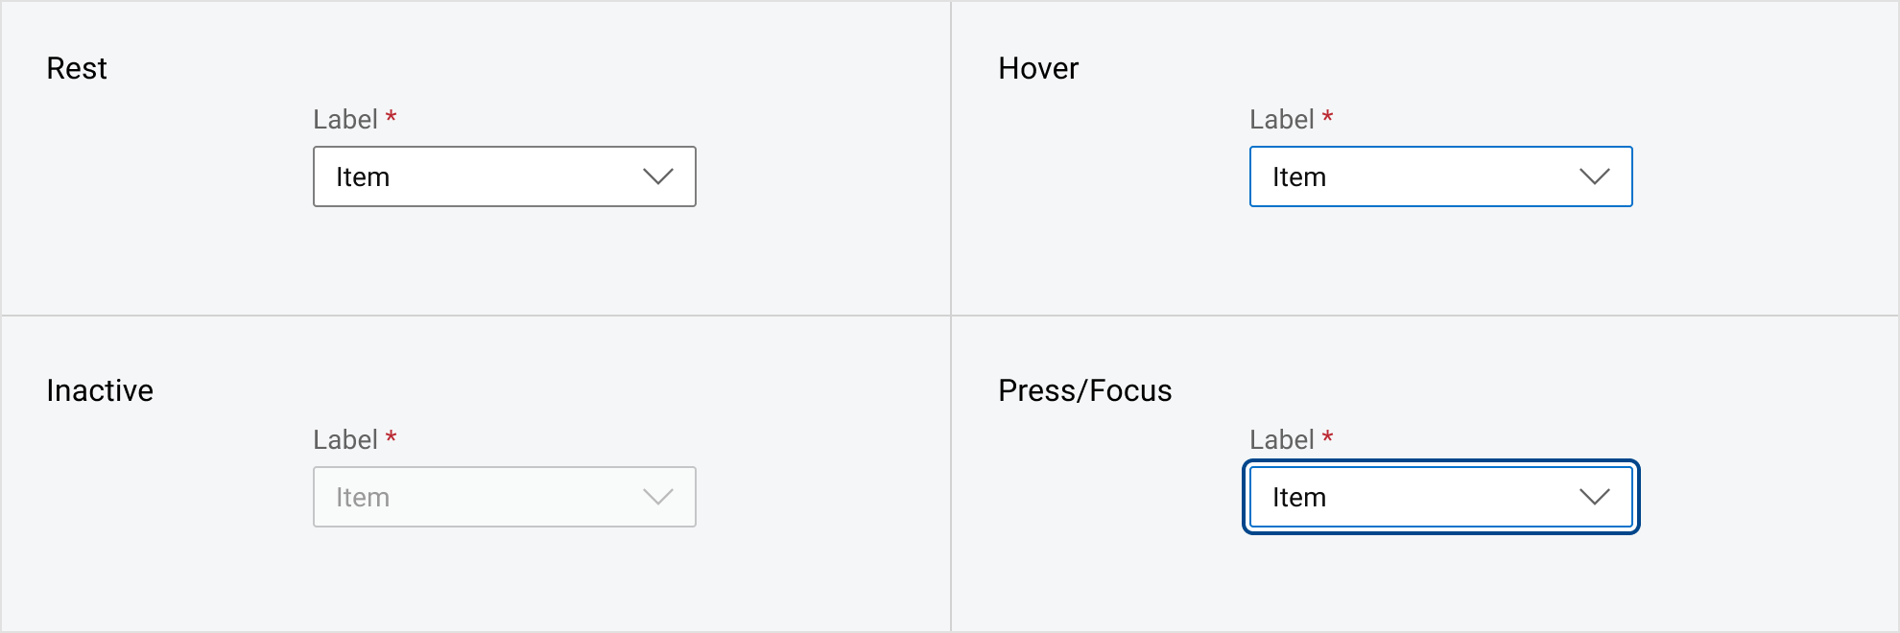Click the red asterisk beside Hover's Label
The image size is (1900, 633).
(x=1327, y=117)
